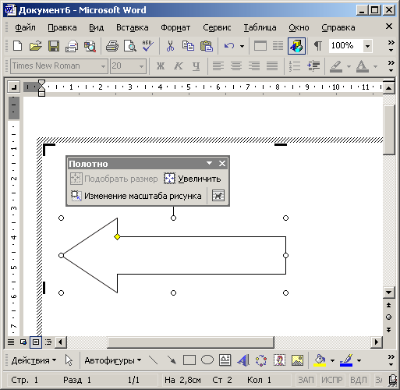Click the Save floppy disk icon
This screenshot has width=400, height=390.
pos(54,46)
